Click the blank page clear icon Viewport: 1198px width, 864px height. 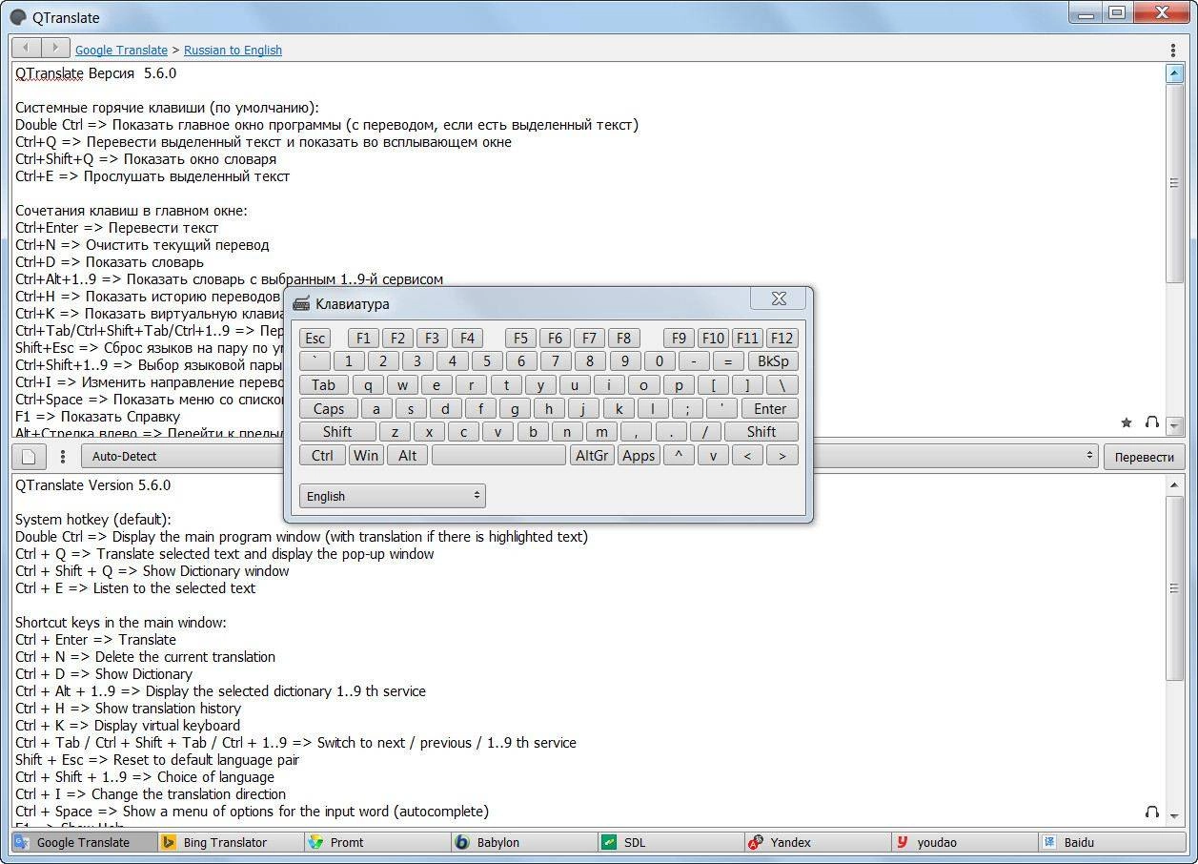click(x=29, y=456)
